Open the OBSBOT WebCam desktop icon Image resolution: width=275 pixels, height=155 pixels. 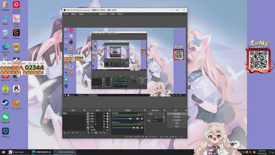(16, 7)
